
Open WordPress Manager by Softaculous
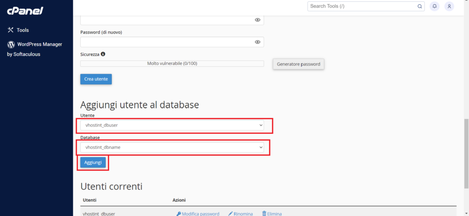[35, 49]
